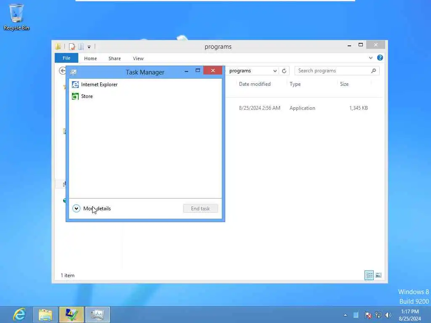Open Customize Quick Access Toolbar dropdown
Image resolution: width=431 pixels, height=323 pixels.
89,47
